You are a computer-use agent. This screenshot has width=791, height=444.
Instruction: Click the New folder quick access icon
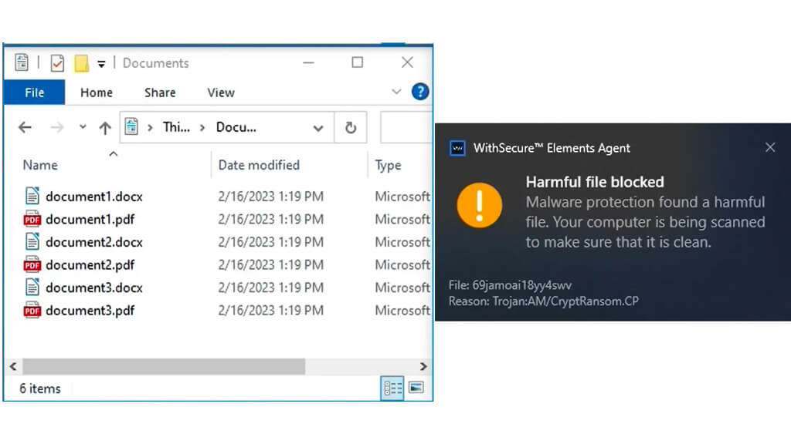(x=81, y=63)
